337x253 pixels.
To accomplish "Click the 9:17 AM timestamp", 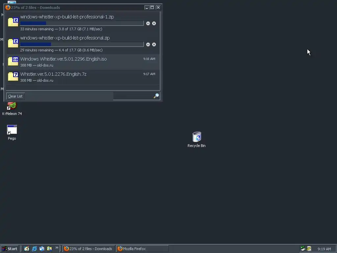I will tap(149, 74).
